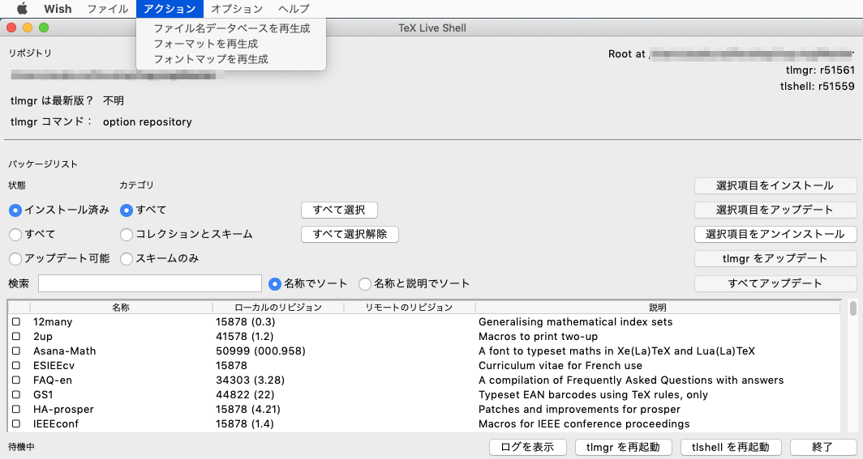Click the 終了 button
Image resolution: width=863 pixels, height=459 pixels.
[822, 447]
